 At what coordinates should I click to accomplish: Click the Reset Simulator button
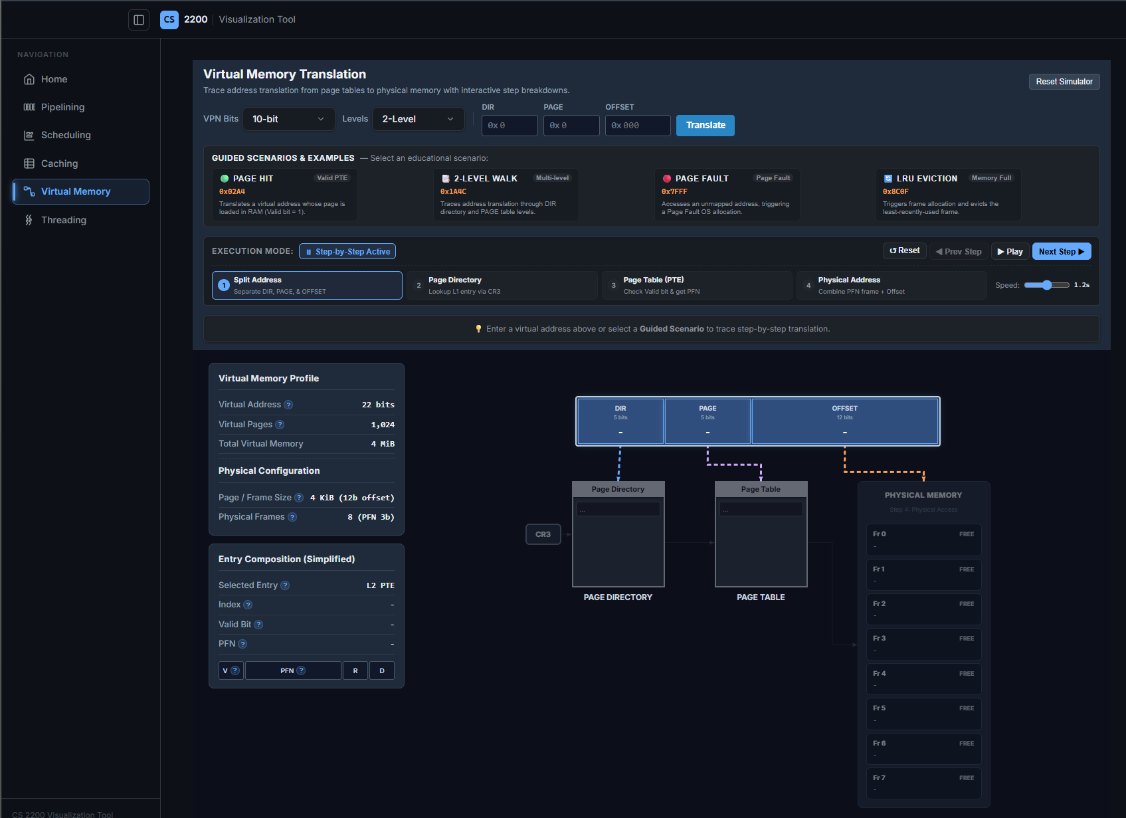coord(1064,82)
